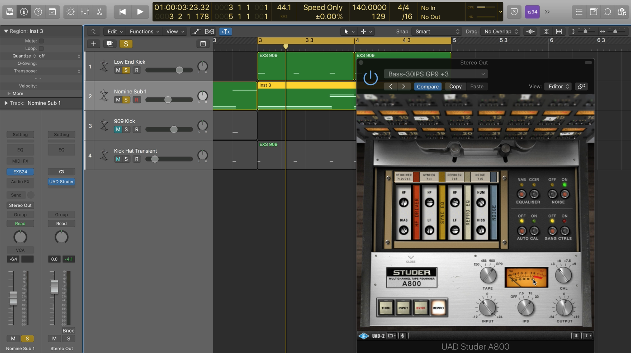Click the record-enable R button on Nomine Sub 1

coord(136,99)
